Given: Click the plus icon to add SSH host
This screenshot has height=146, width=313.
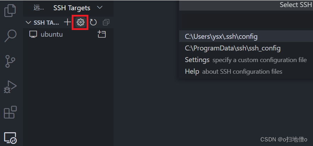Looking at the screenshot, I should 67,22.
